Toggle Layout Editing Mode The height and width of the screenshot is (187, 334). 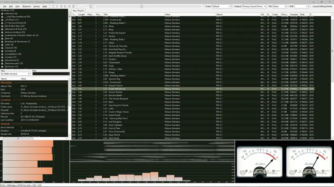click(x=322, y=6)
